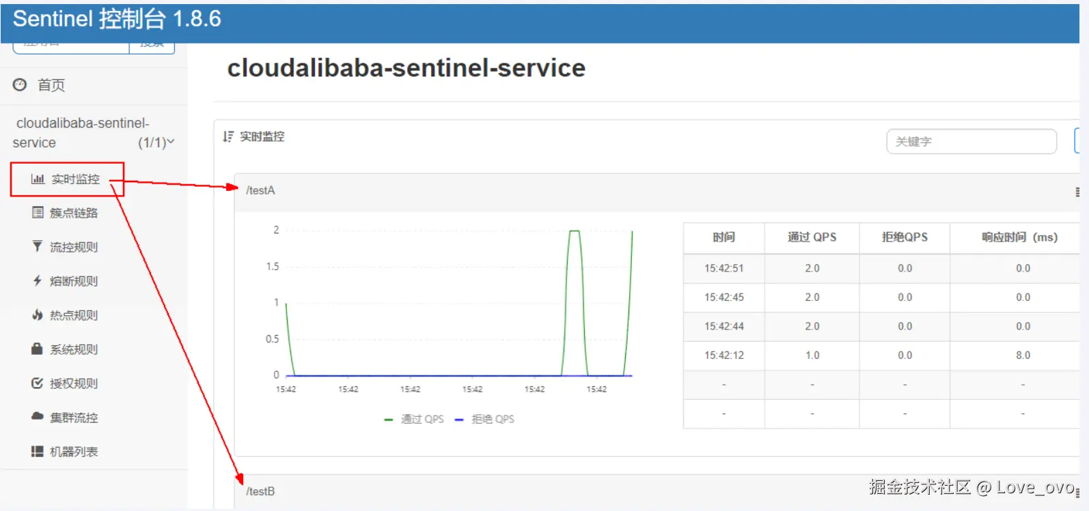The height and width of the screenshot is (511, 1089).
Task: Open 熔断规则 settings
Action: tap(74, 281)
